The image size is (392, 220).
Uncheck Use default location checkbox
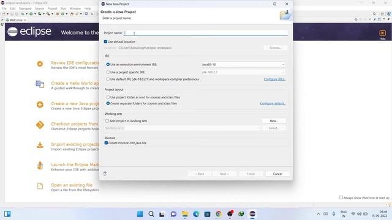click(105, 42)
